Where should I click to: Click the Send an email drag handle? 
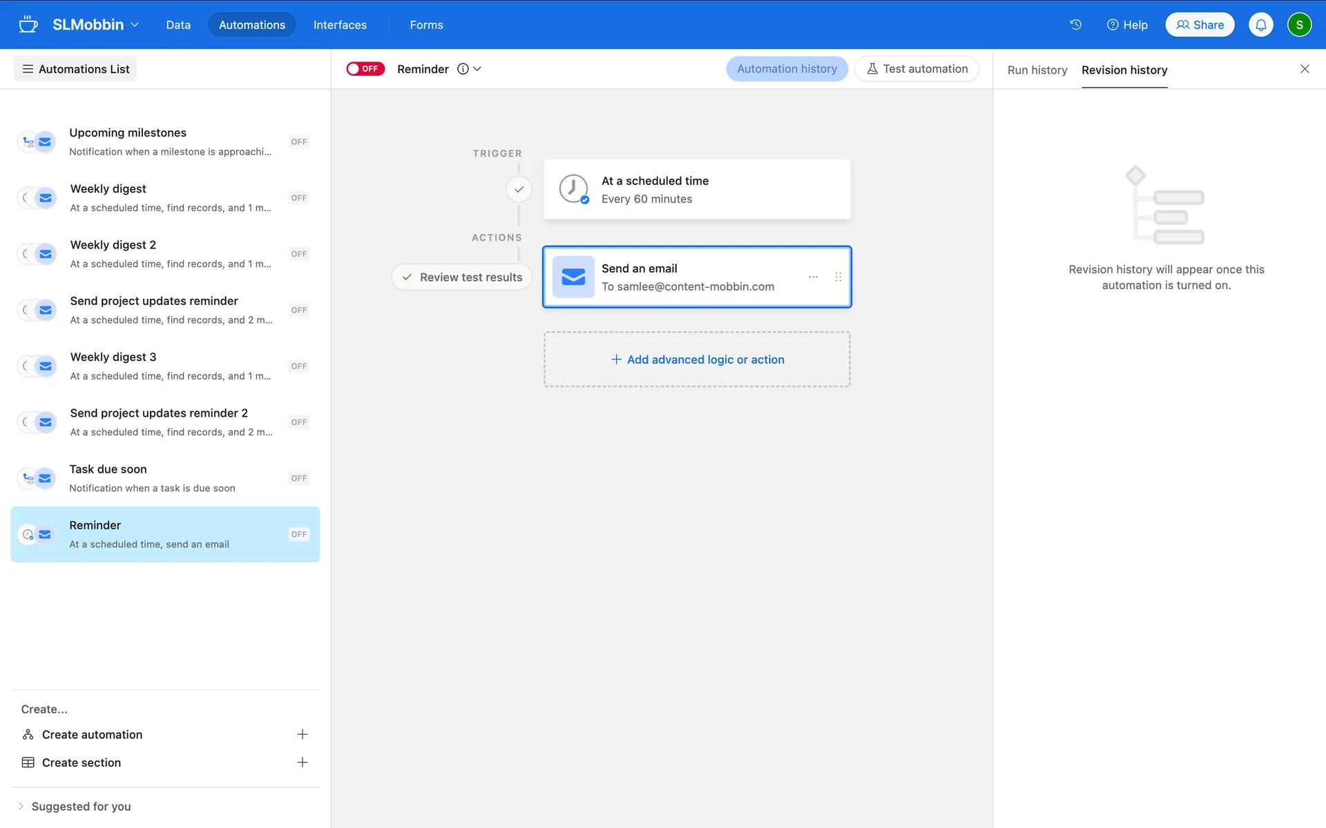tap(838, 277)
